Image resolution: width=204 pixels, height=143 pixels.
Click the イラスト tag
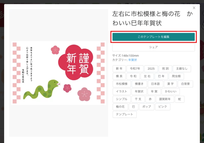click(x=122, y=92)
